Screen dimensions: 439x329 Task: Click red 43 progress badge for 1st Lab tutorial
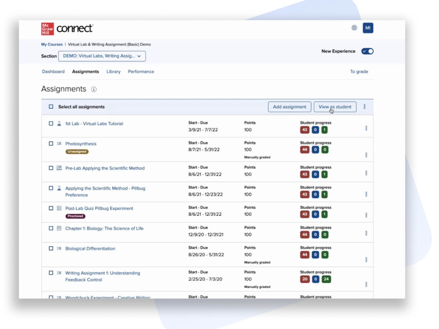tap(305, 130)
